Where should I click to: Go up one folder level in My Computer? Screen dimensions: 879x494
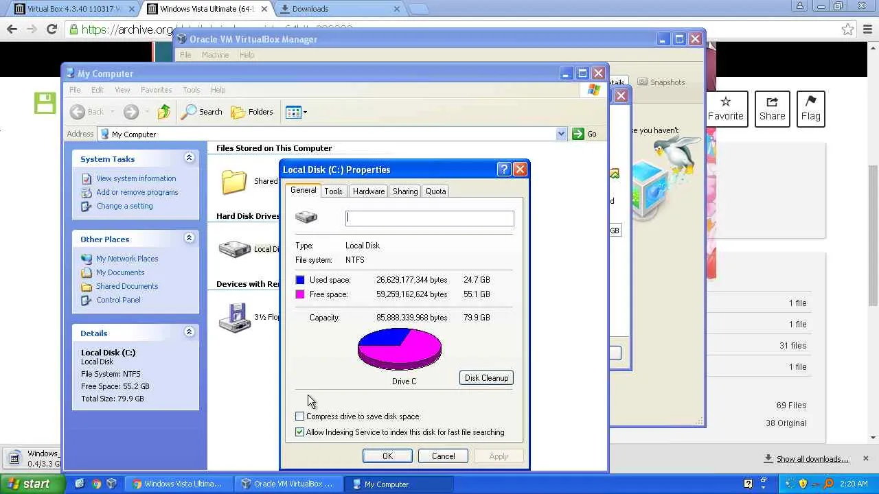164,112
